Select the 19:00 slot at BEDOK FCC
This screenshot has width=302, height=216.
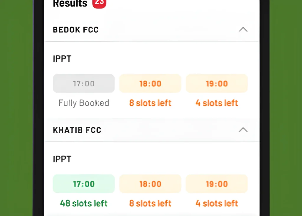(216, 83)
